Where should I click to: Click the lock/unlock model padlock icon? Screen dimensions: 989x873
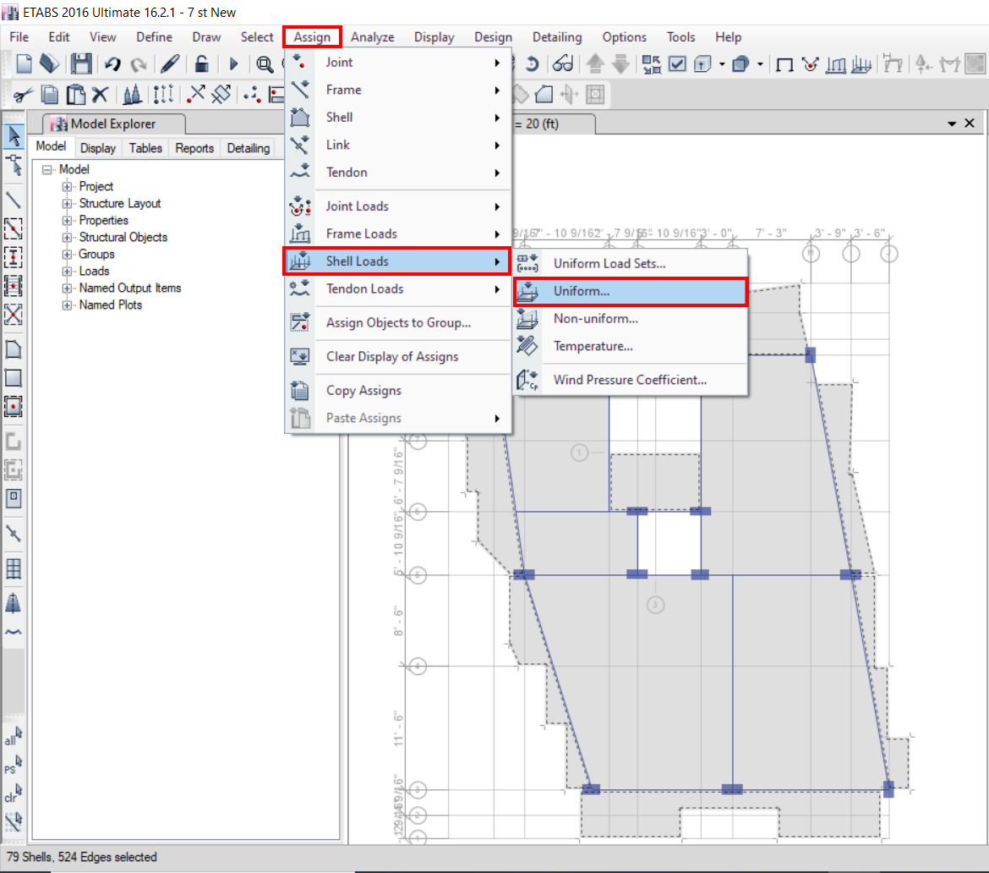pyautogui.click(x=201, y=64)
